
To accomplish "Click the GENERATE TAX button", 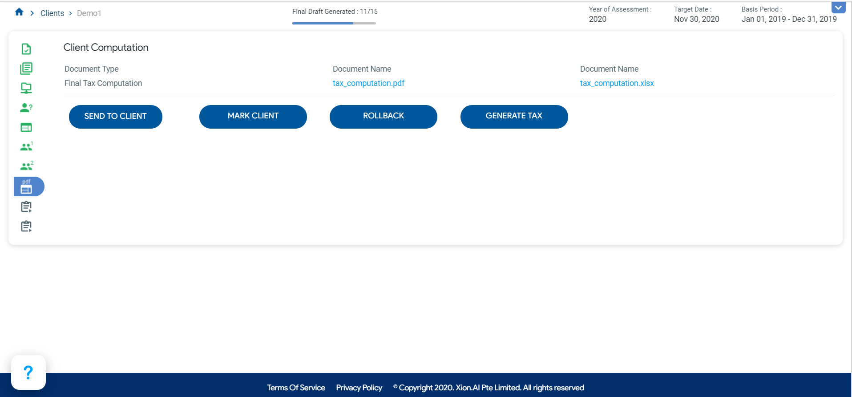I will (x=514, y=117).
